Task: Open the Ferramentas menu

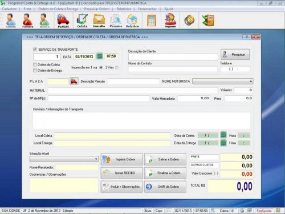Action: 147,9
